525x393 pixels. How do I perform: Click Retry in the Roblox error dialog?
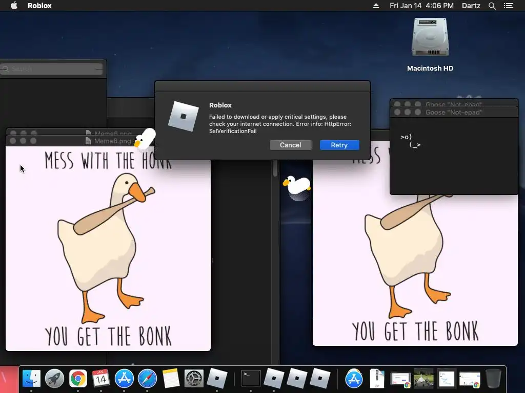[339, 145]
